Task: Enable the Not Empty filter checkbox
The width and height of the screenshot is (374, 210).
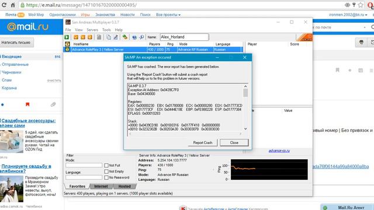Action: point(106,171)
